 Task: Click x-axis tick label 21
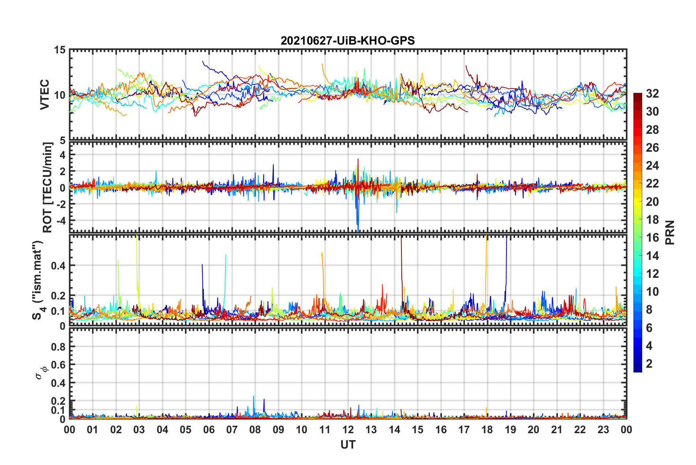(557, 430)
